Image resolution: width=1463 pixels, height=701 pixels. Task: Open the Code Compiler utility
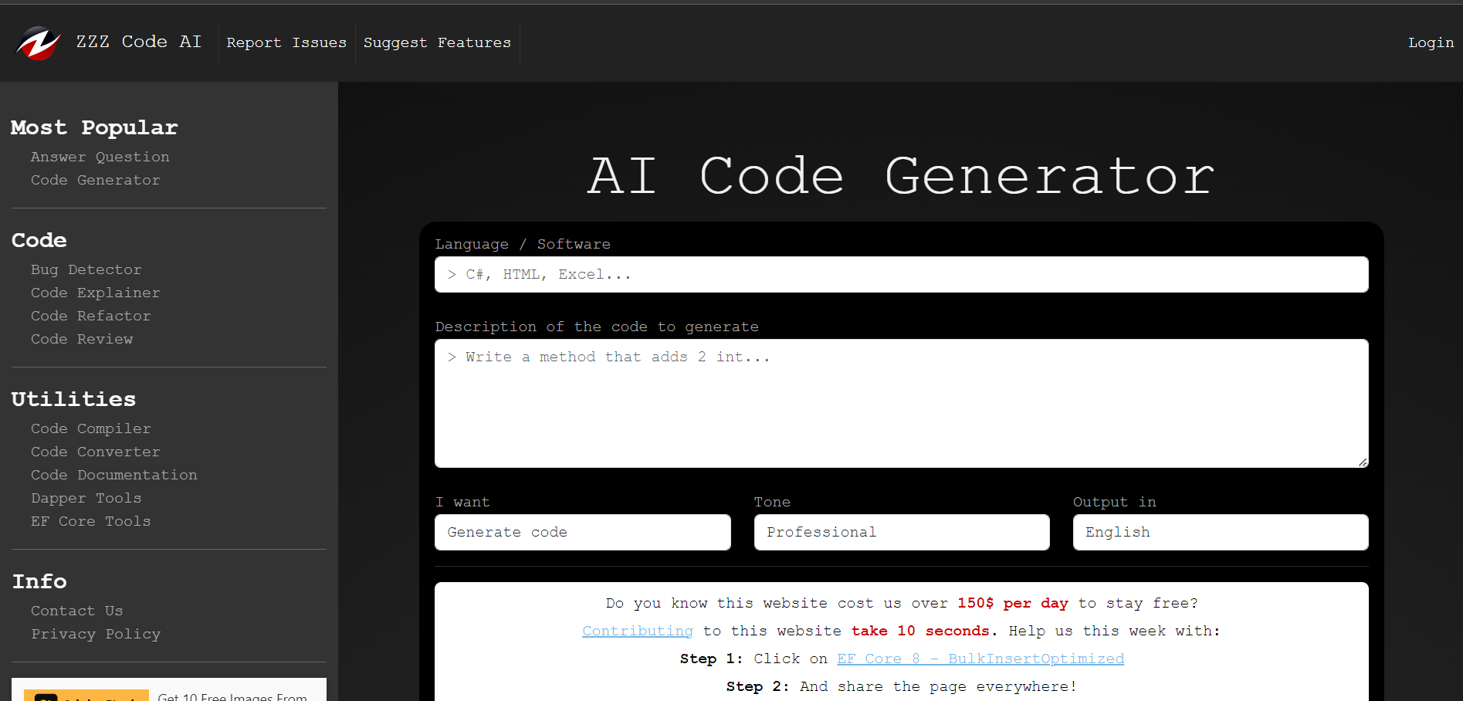click(90, 428)
